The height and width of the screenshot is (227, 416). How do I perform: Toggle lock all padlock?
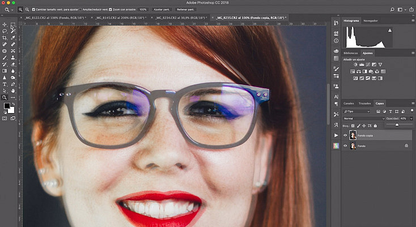click(375, 126)
